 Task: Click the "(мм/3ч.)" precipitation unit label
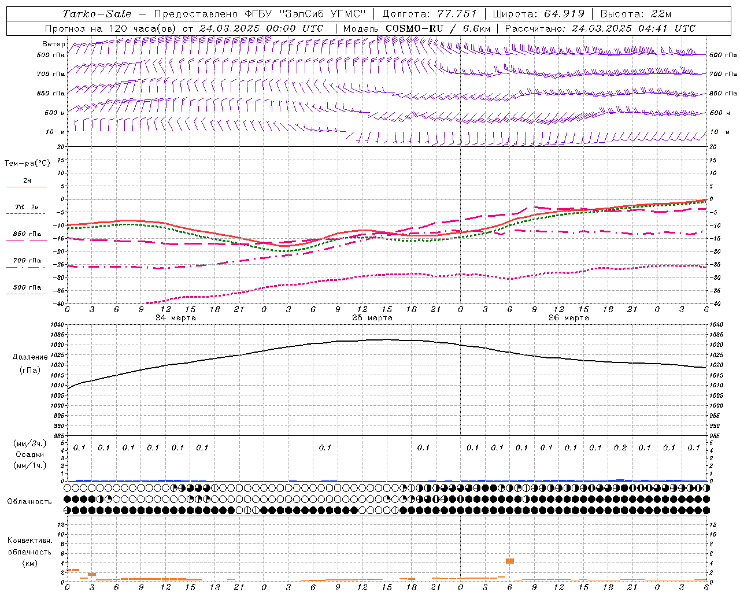[30, 443]
